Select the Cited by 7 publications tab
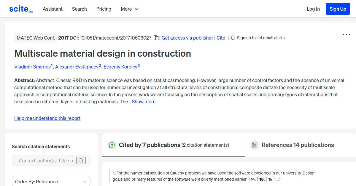The width and height of the screenshot is (356, 186). click(150, 145)
